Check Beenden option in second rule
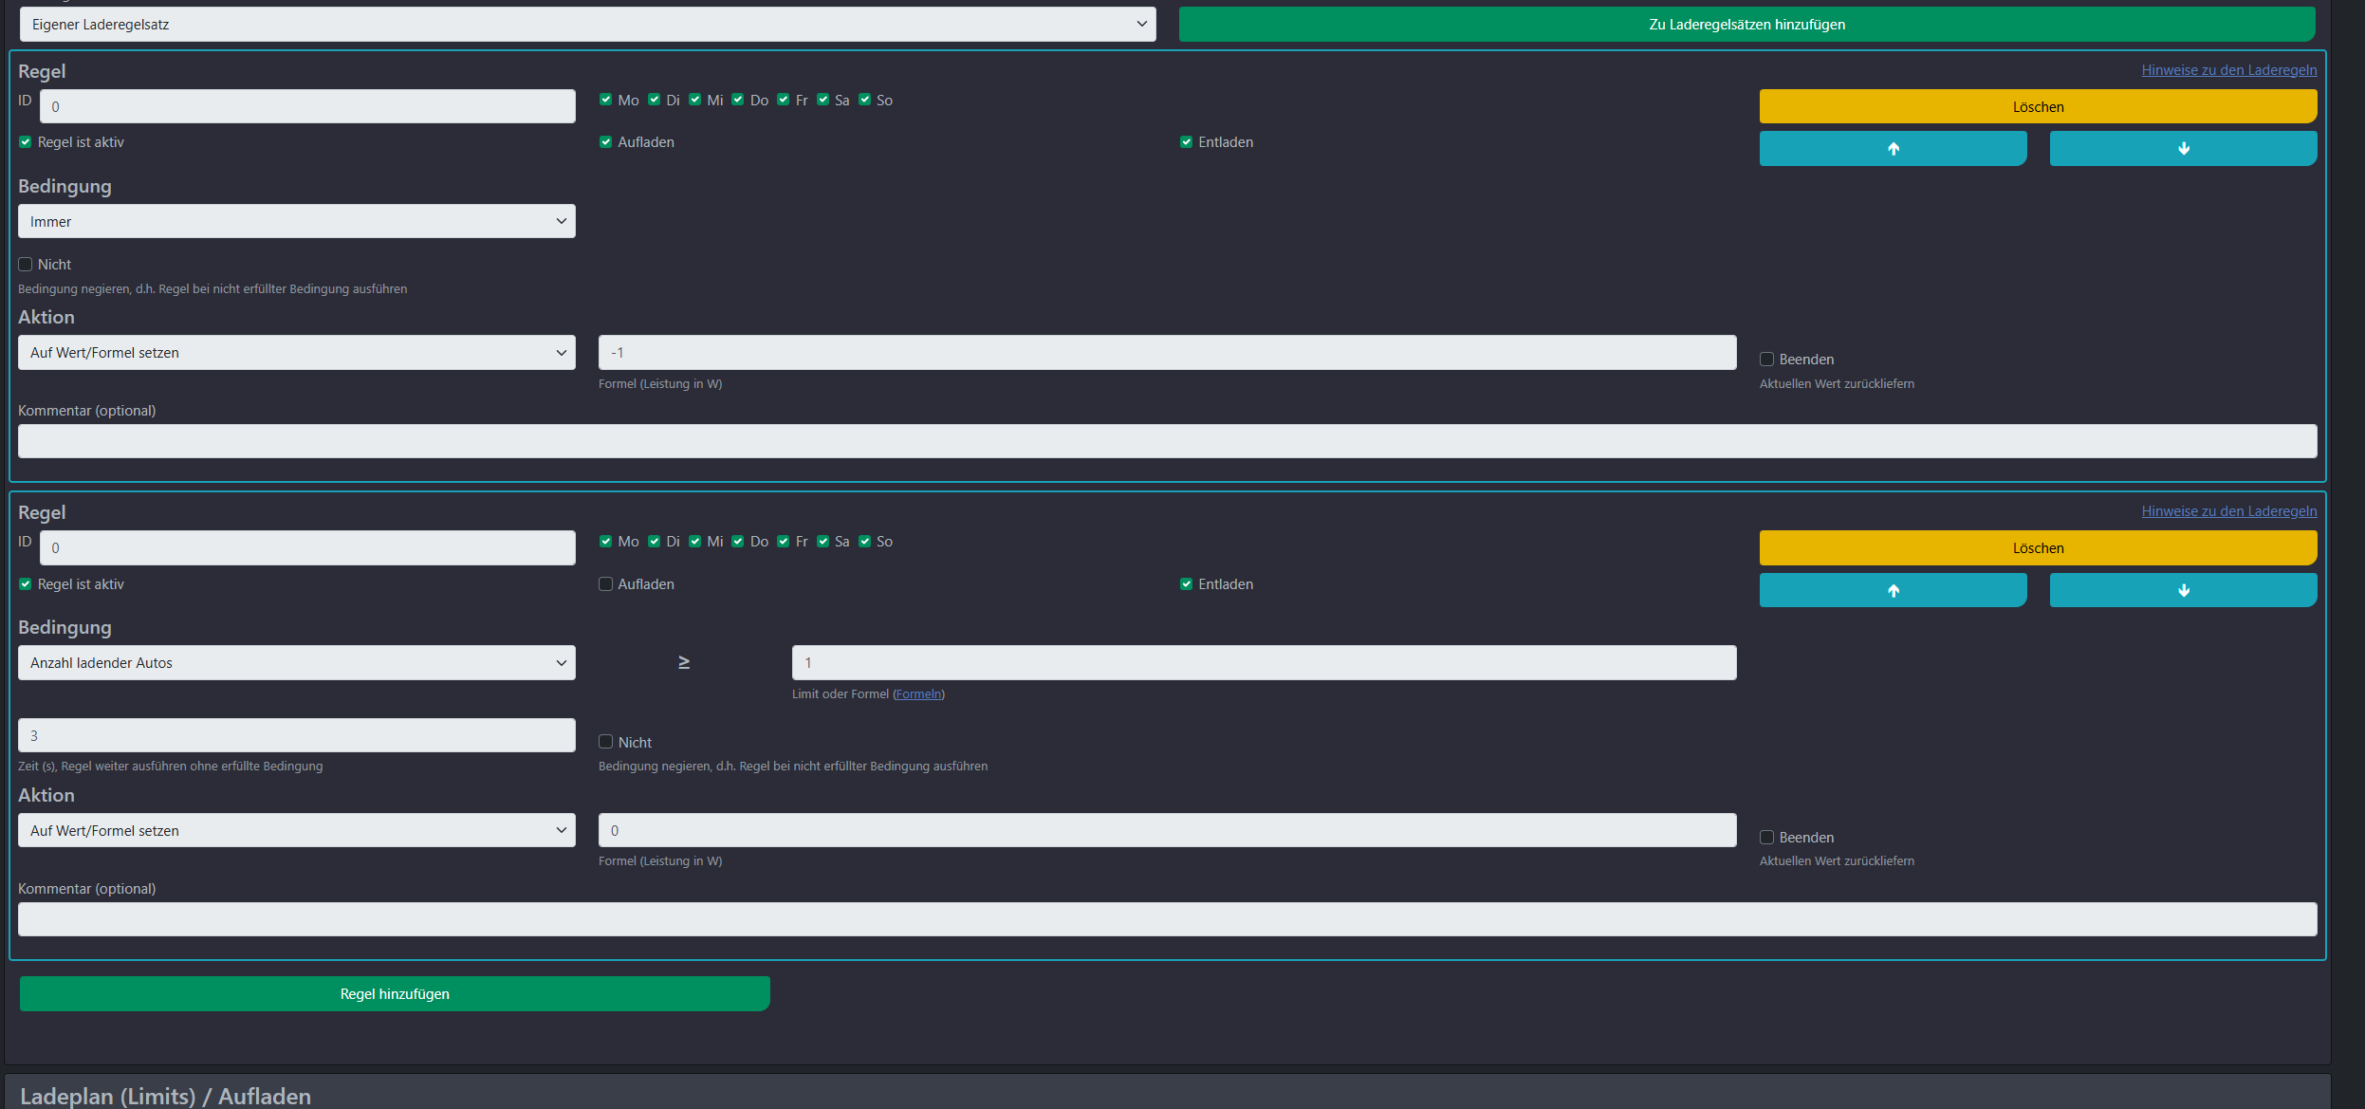The image size is (2365, 1109). 1766,838
